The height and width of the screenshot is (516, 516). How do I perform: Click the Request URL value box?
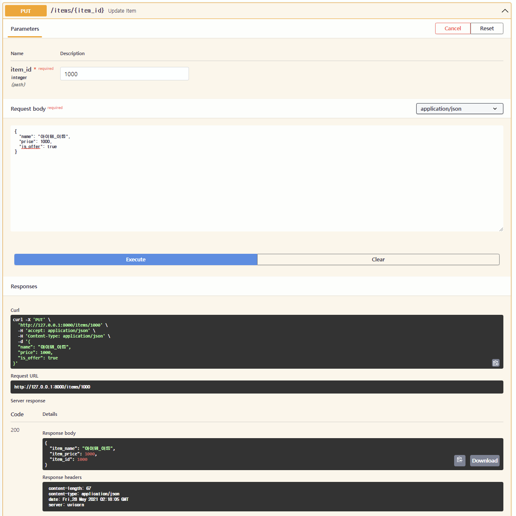pyautogui.click(x=257, y=387)
